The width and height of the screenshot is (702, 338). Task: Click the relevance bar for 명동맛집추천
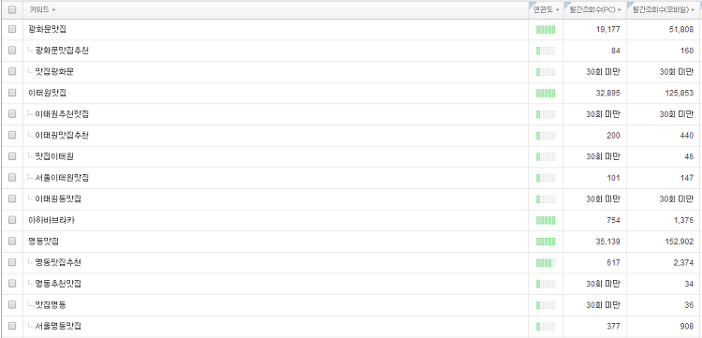tap(546, 263)
